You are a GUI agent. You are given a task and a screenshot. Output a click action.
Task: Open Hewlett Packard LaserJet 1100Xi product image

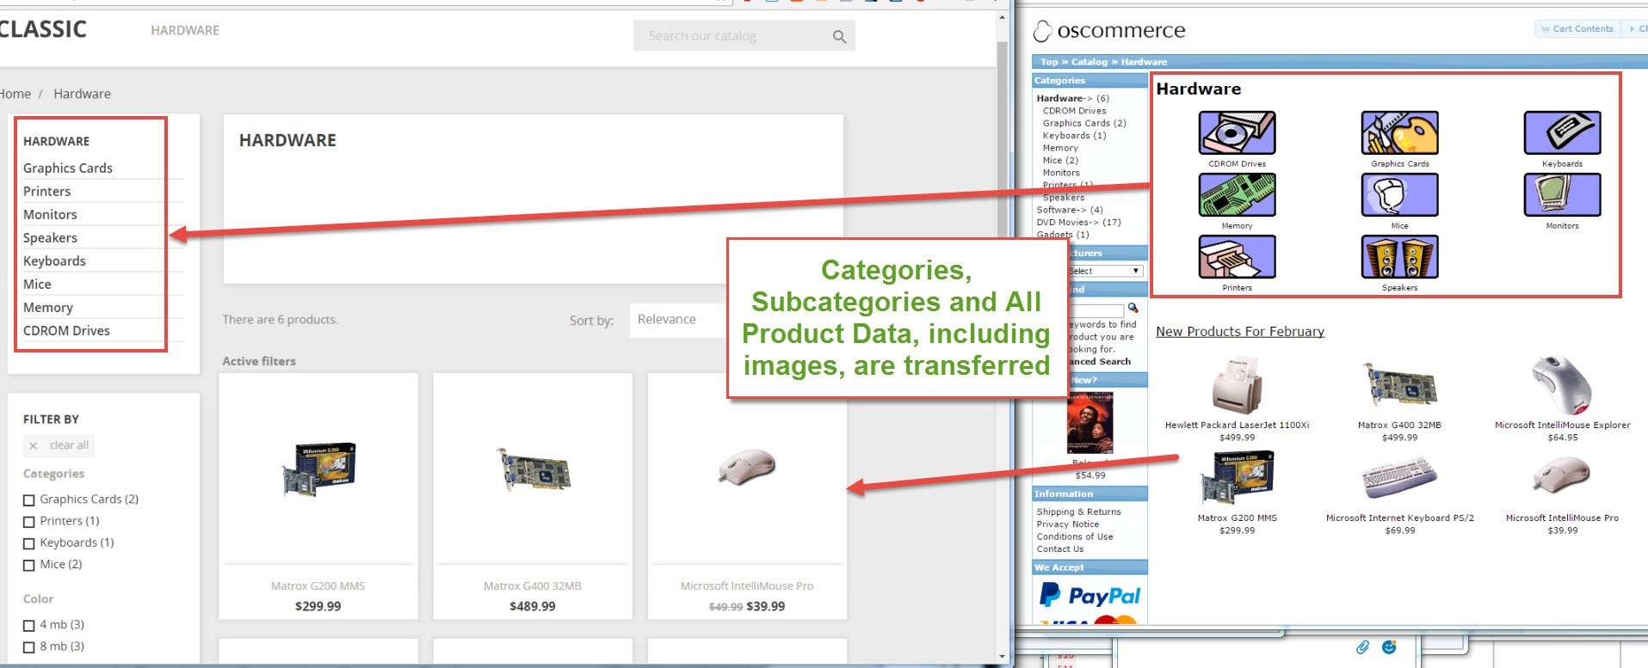point(1237,386)
